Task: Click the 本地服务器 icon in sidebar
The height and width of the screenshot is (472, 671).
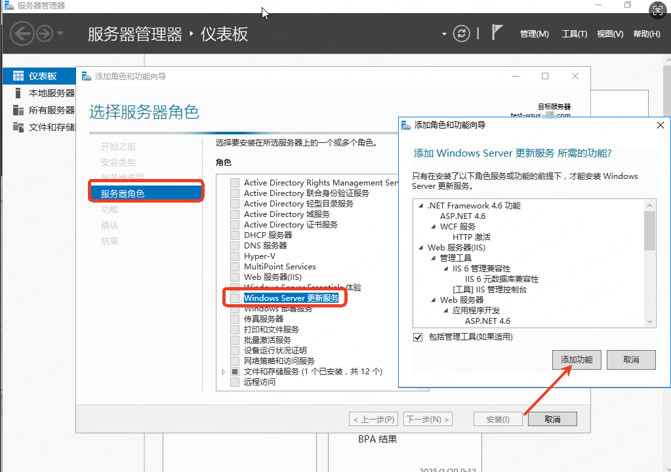Action: click(x=18, y=93)
